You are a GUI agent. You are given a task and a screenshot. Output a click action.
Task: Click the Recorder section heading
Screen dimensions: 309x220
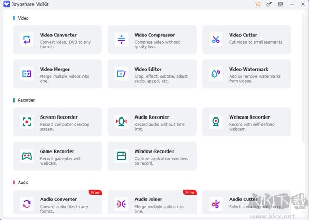pos(26,100)
